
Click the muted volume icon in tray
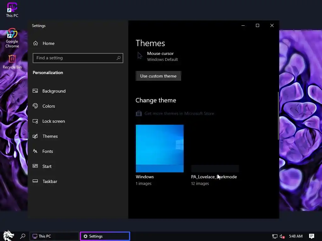282,236
